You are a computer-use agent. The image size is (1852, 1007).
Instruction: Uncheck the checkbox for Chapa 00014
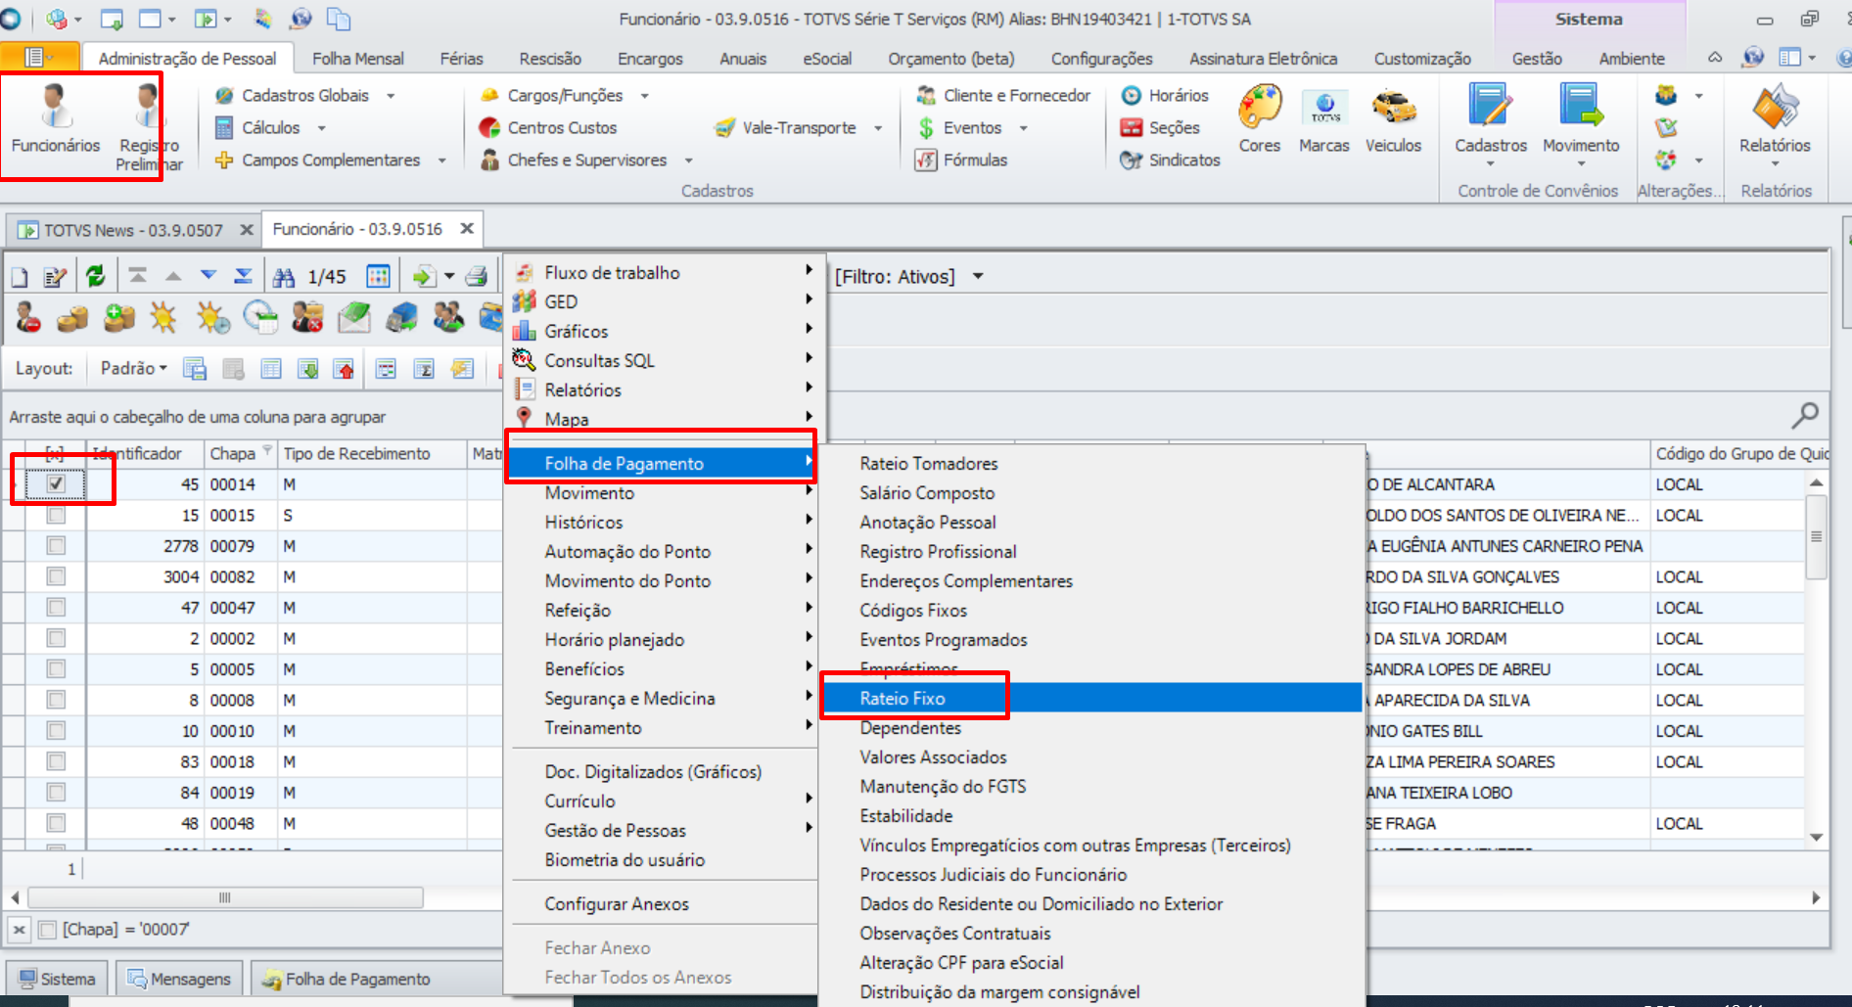(x=56, y=483)
